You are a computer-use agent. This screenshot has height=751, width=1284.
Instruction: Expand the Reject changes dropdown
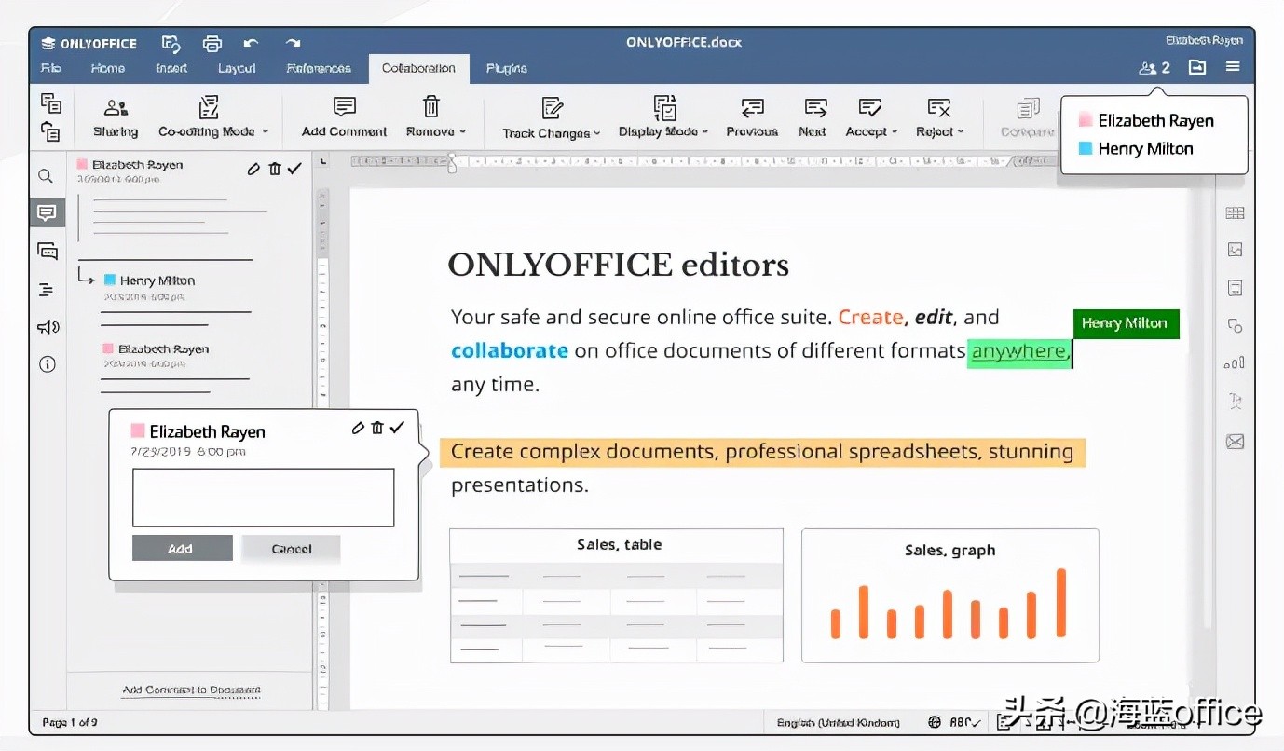point(961,132)
